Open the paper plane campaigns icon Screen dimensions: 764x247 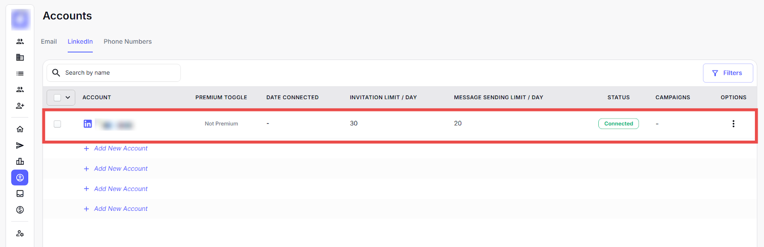click(20, 146)
